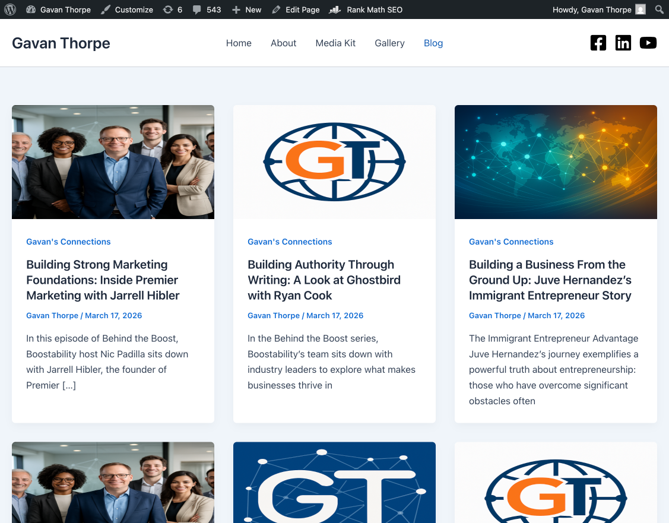
Task: Click the Gavan Thorpe avatar in the admin bar
Action: [x=641, y=9]
